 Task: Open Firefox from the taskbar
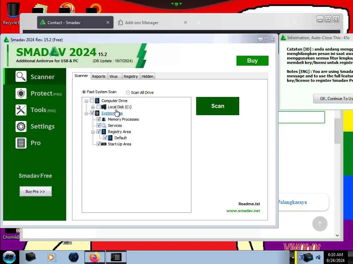95,257
